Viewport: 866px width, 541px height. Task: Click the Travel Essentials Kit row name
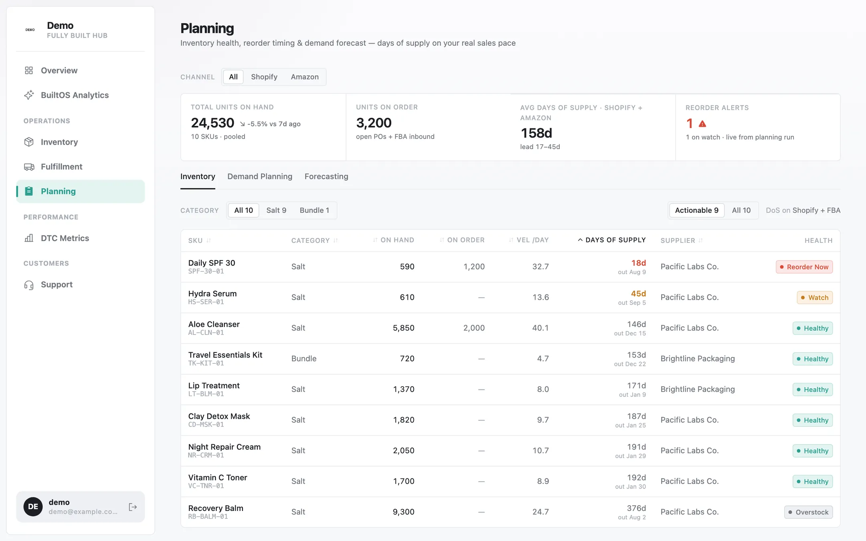(x=225, y=355)
